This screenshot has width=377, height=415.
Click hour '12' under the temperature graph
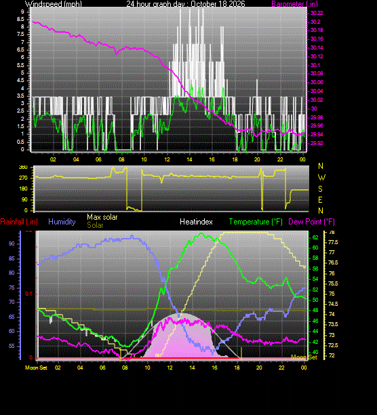170,368
